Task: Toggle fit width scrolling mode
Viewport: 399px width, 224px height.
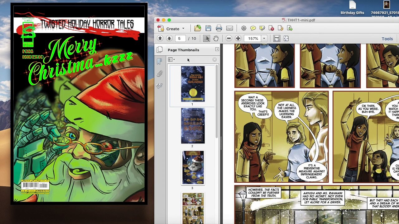Action: point(277,38)
